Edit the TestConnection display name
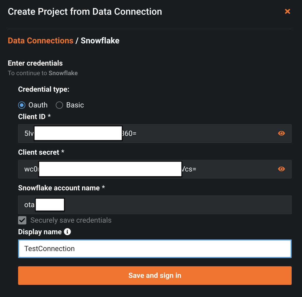302x297 pixels. point(155,249)
